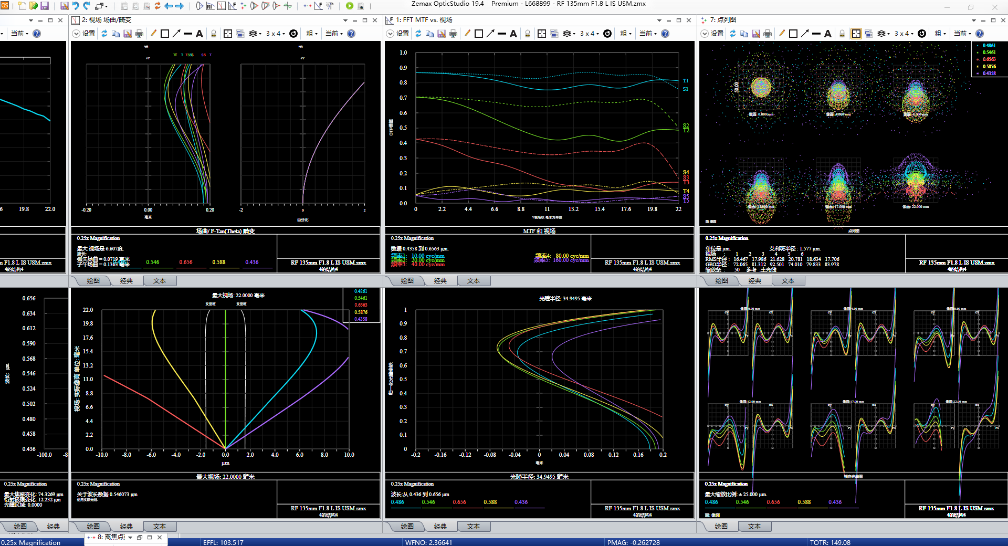Viewport: 1008px width, 546px height.
Task: Expand settings chevron in spot diagram window
Action: pos(705,34)
